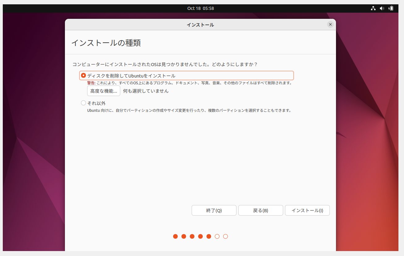
Task: Click the question text about no OS found
Action: pyautogui.click(x=165, y=65)
